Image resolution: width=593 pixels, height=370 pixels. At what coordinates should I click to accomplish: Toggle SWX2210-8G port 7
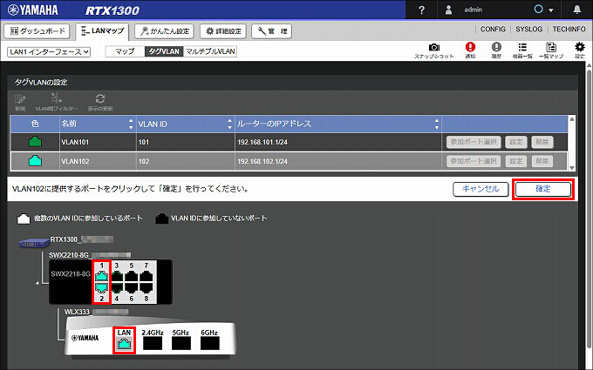146,276
